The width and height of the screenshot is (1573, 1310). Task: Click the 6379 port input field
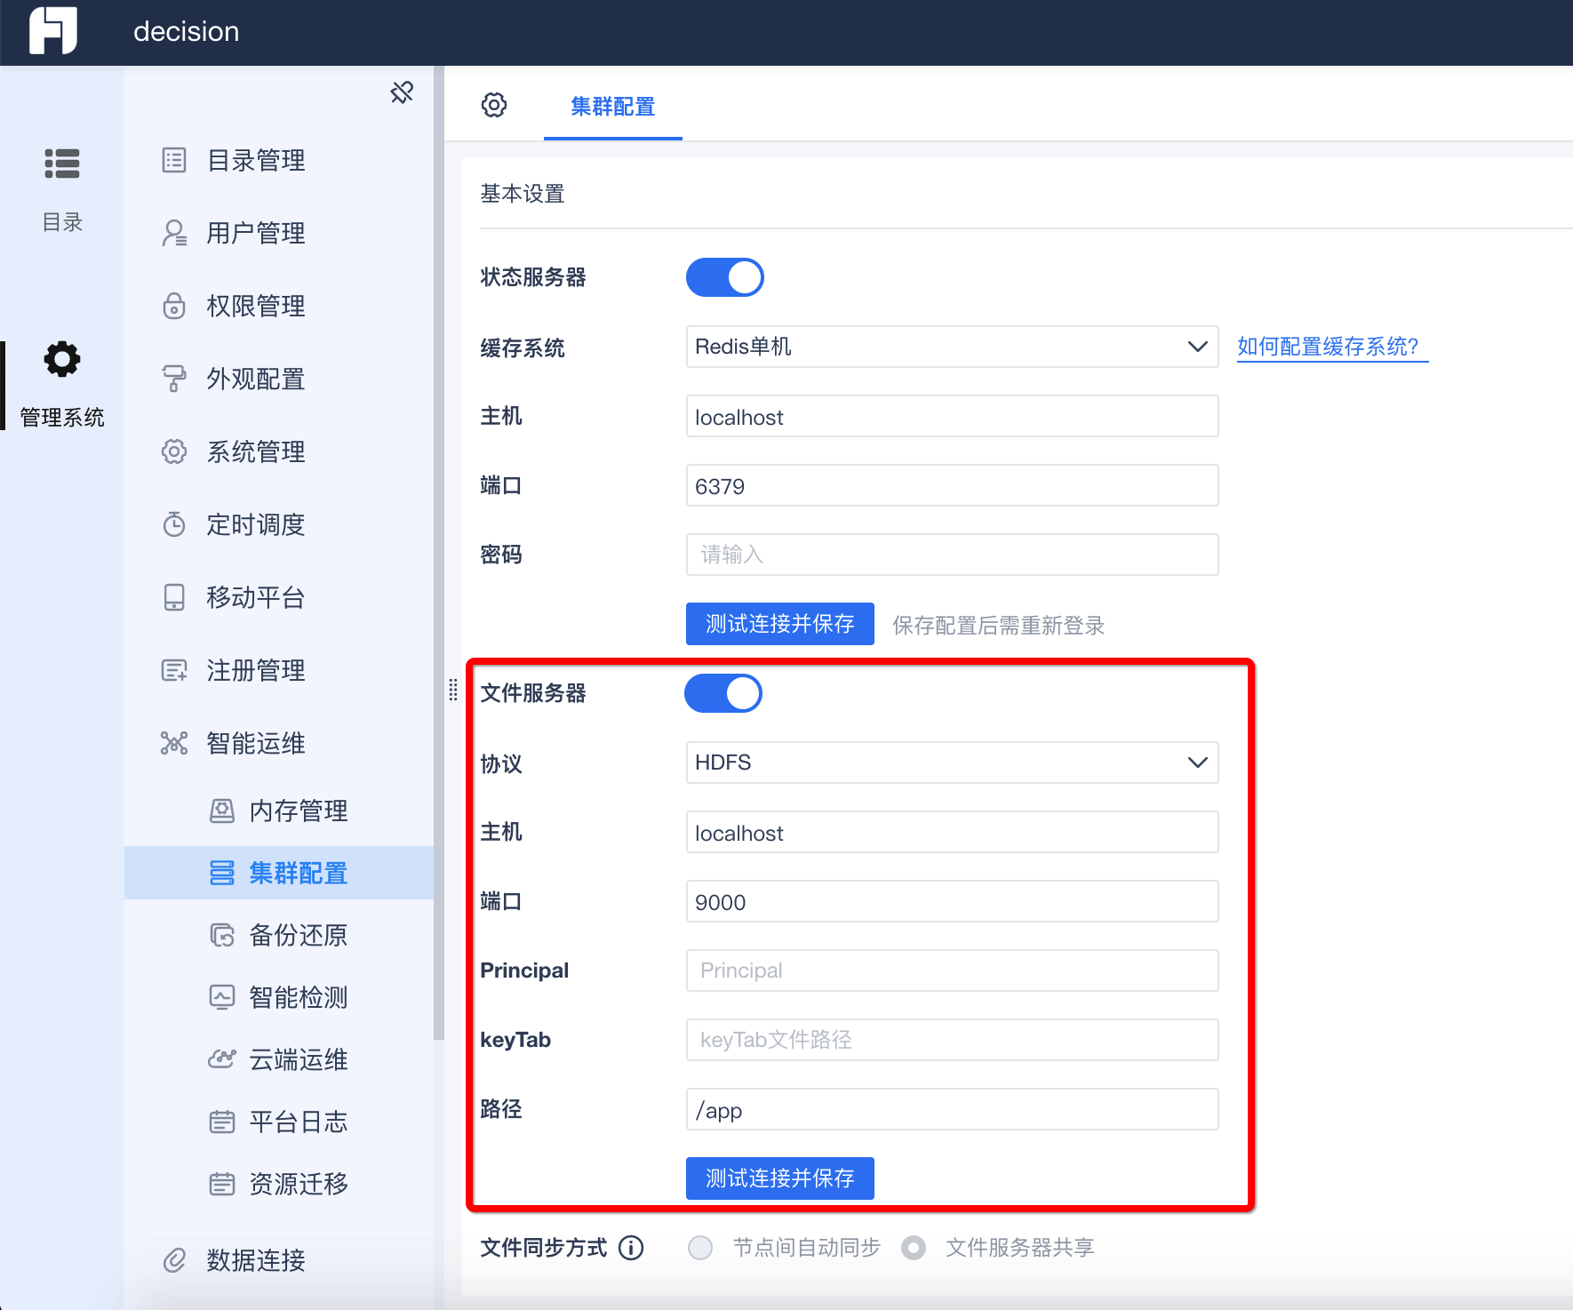(952, 485)
